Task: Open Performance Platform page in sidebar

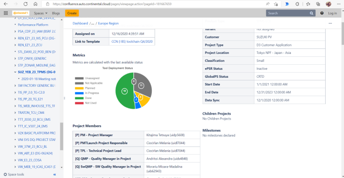Action: [33, 25]
